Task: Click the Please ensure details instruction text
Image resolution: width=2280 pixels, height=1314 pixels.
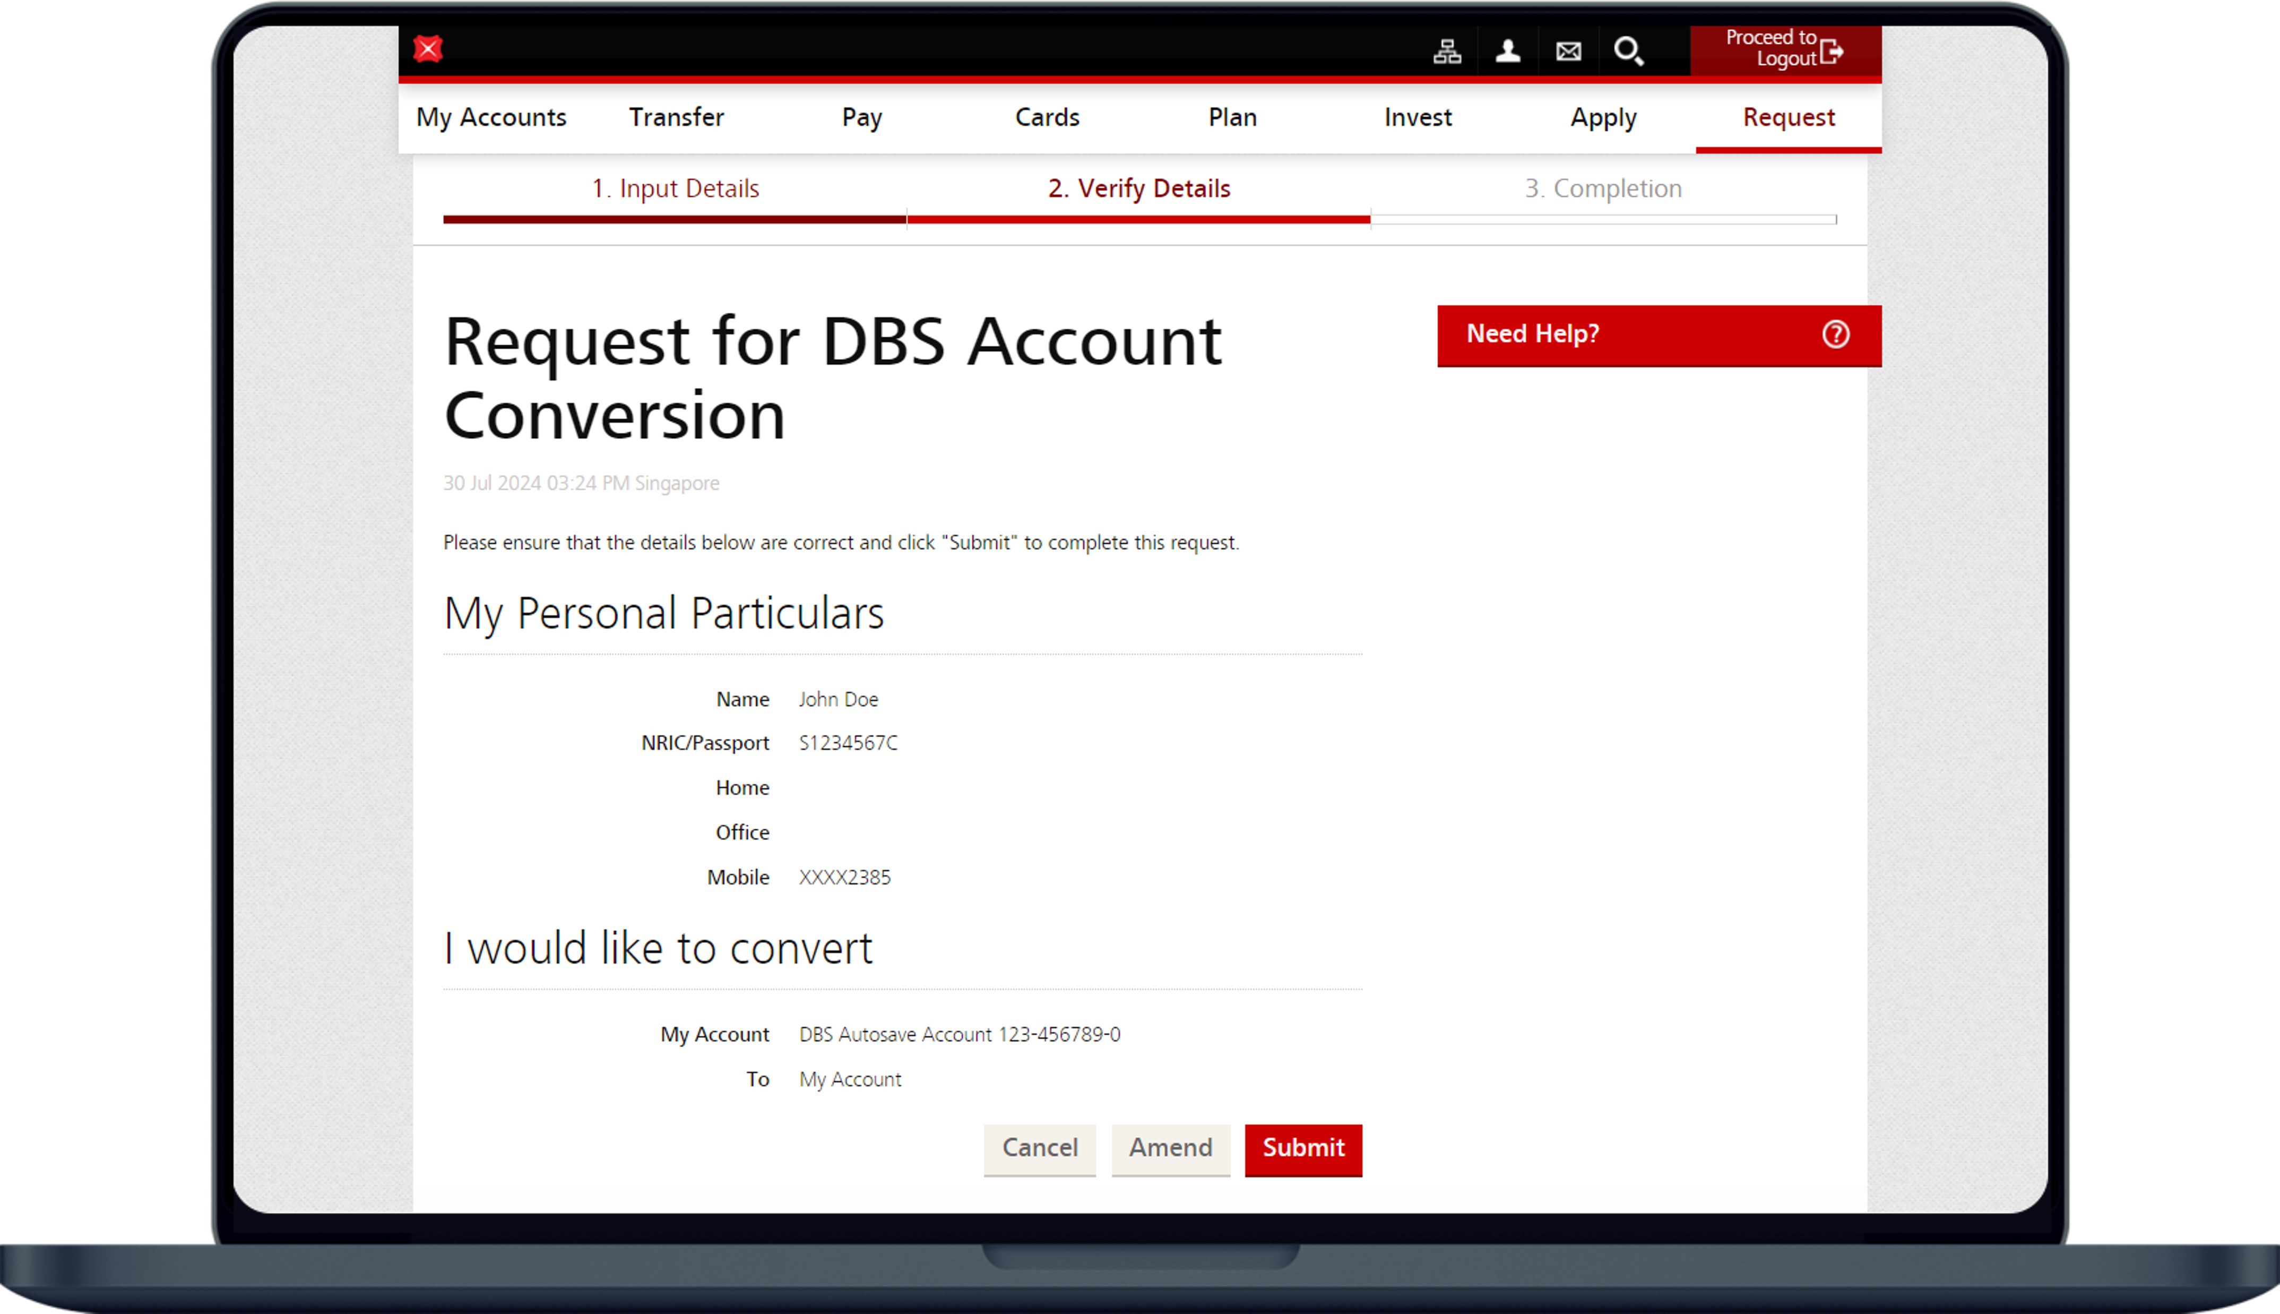Action: 841,543
